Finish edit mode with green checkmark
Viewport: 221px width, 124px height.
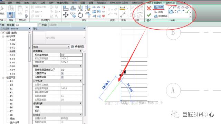(x=149, y=15)
